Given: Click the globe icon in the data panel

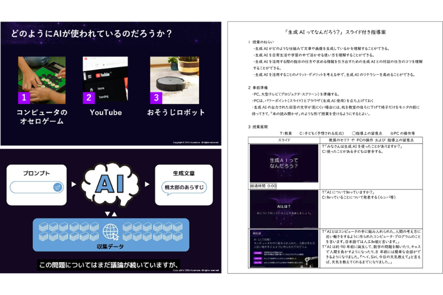Looking at the screenshot, I should point(110,230).
